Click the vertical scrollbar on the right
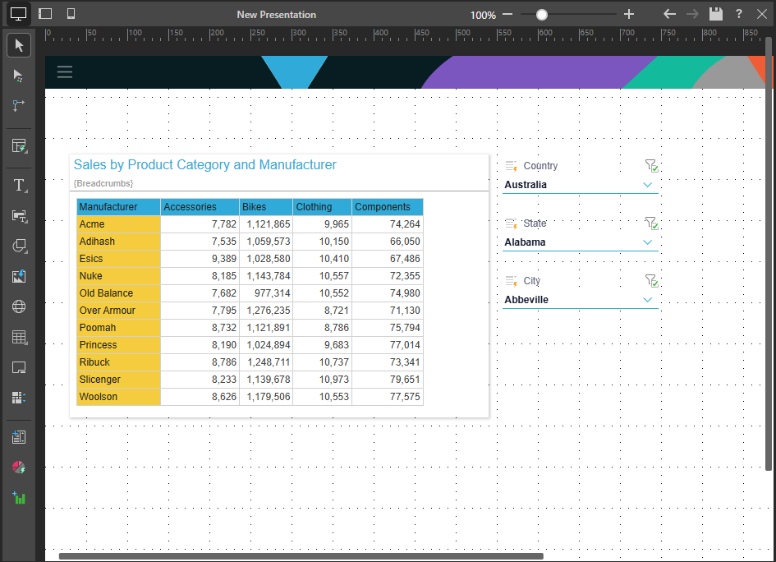Image resolution: width=776 pixels, height=562 pixels. [x=769, y=254]
